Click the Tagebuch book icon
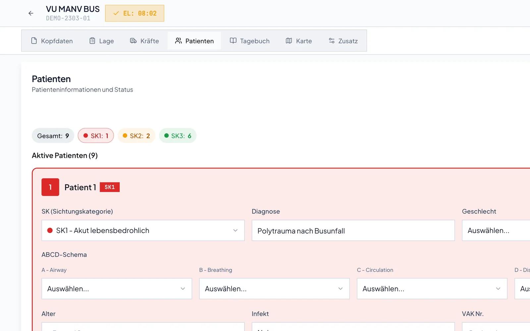Screen dimensions: 530x331 click(x=233, y=41)
